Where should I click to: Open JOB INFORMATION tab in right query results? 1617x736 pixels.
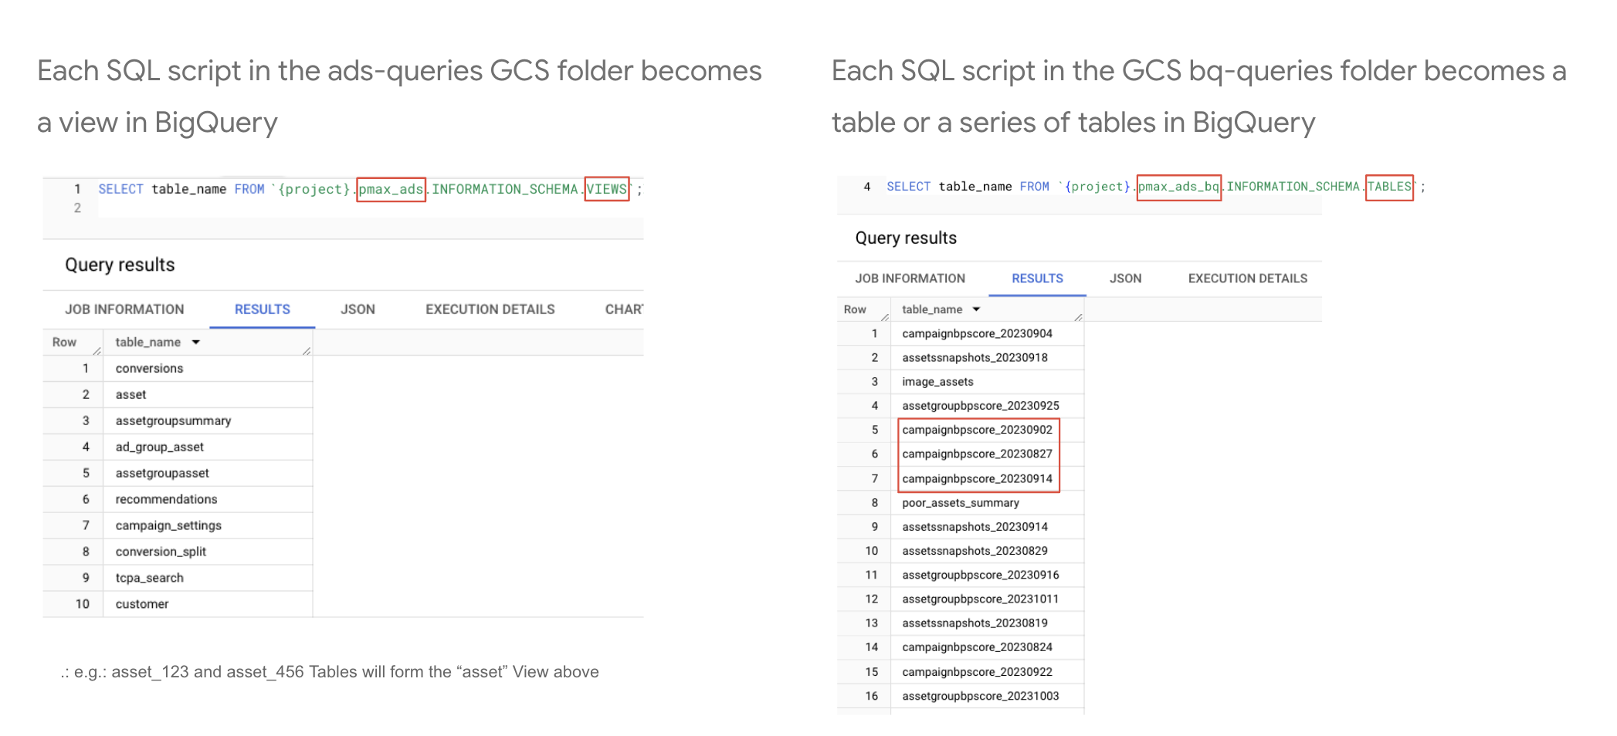click(x=910, y=279)
